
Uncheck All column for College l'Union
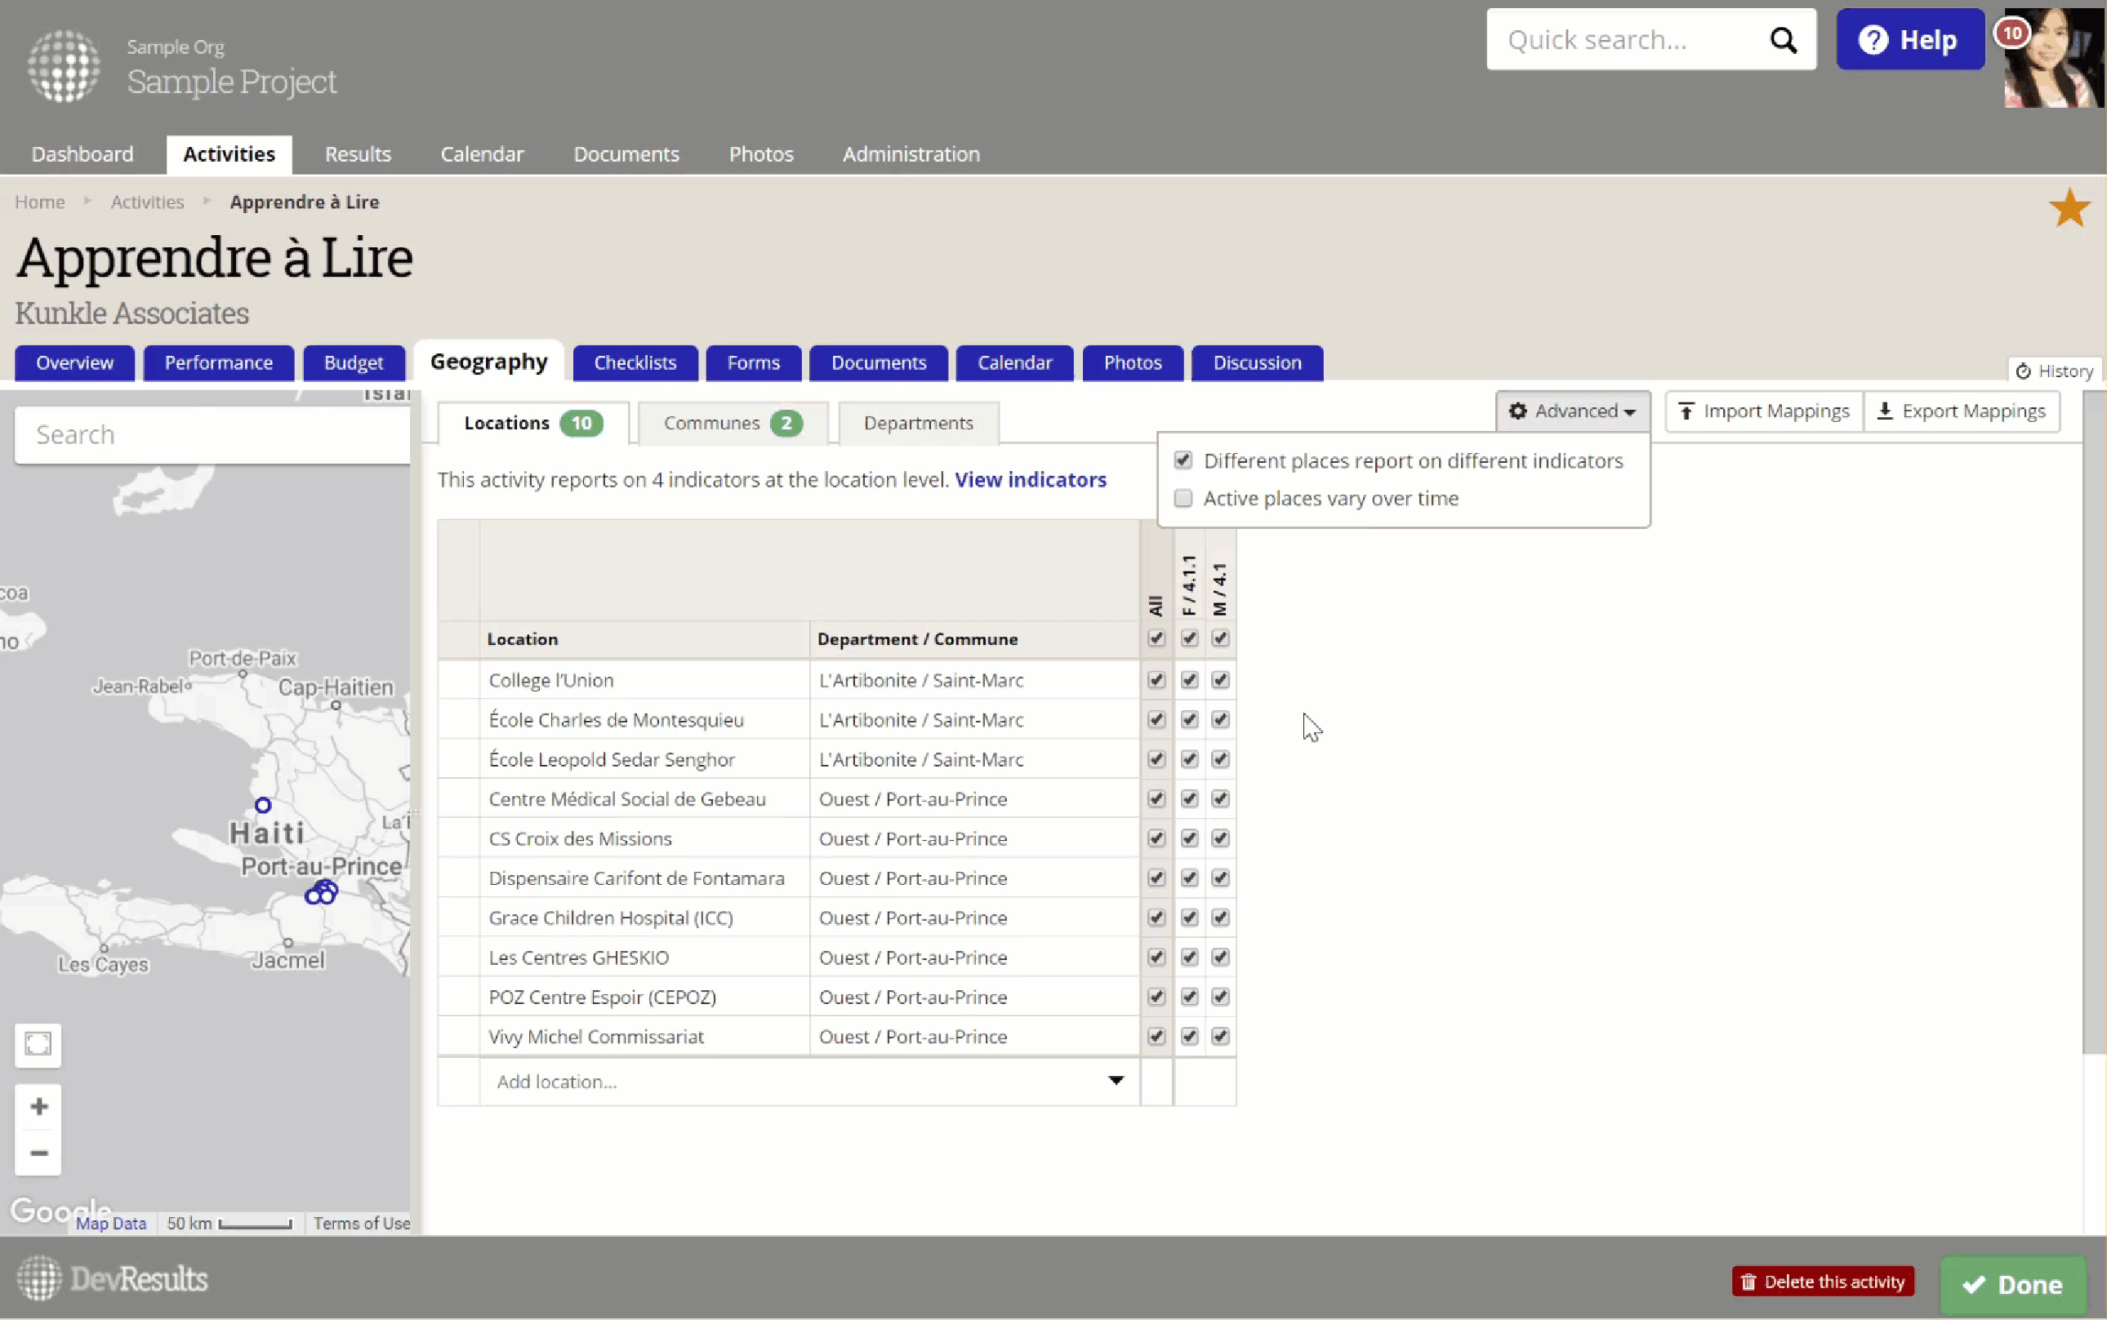tap(1156, 680)
